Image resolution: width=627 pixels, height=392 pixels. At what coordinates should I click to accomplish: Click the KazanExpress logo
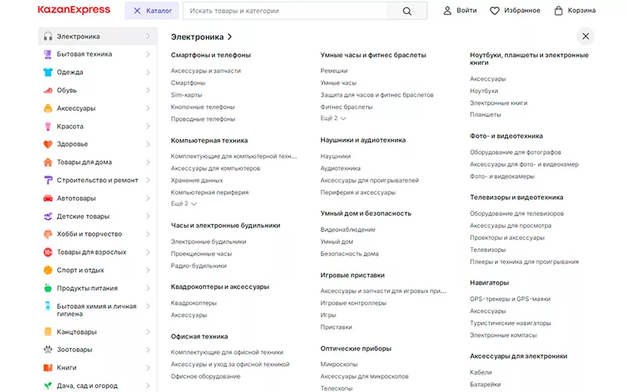pos(74,11)
